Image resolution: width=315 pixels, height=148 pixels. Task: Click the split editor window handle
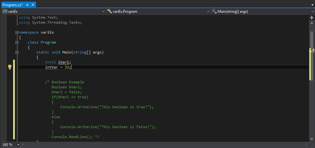(x=312, y=18)
